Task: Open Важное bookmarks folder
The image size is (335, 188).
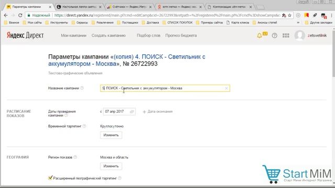Action: tap(12, 22)
